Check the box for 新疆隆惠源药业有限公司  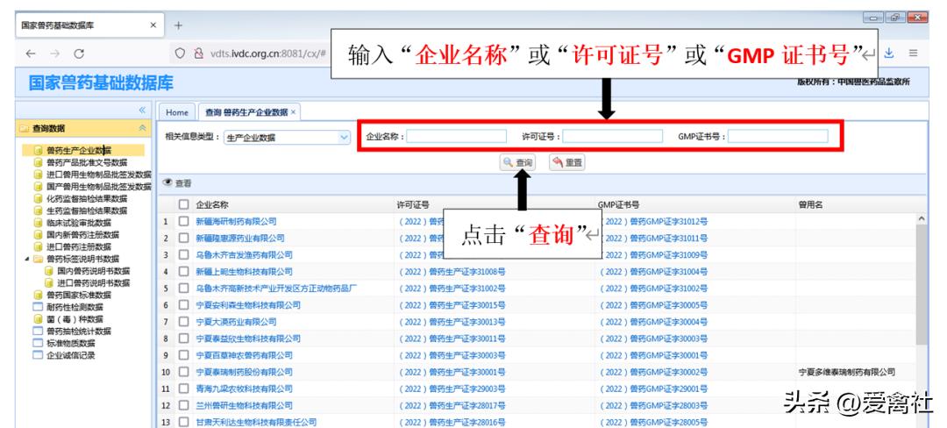[x=183, y=239]
